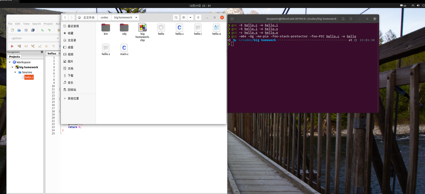425x194 pixels.
Task: Open file manager hamburger menu
Action: pos(198,17)
